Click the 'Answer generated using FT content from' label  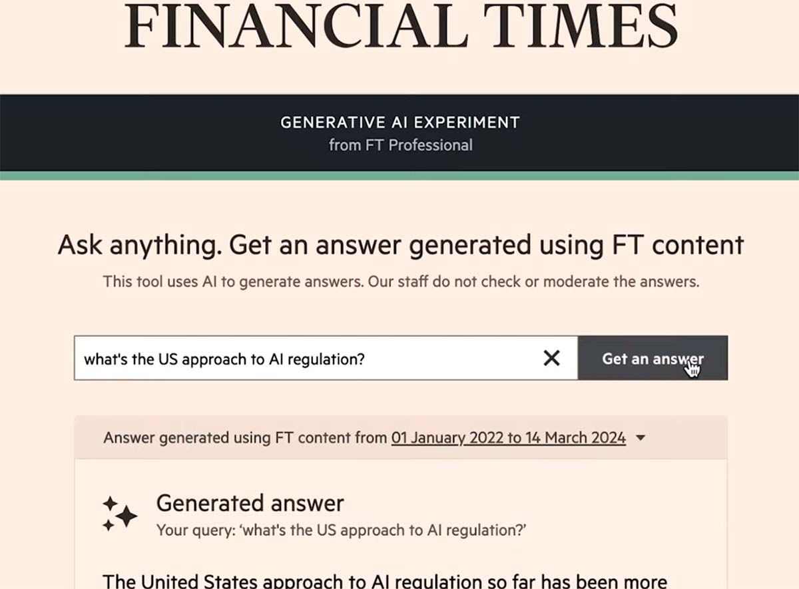(245, 438)
